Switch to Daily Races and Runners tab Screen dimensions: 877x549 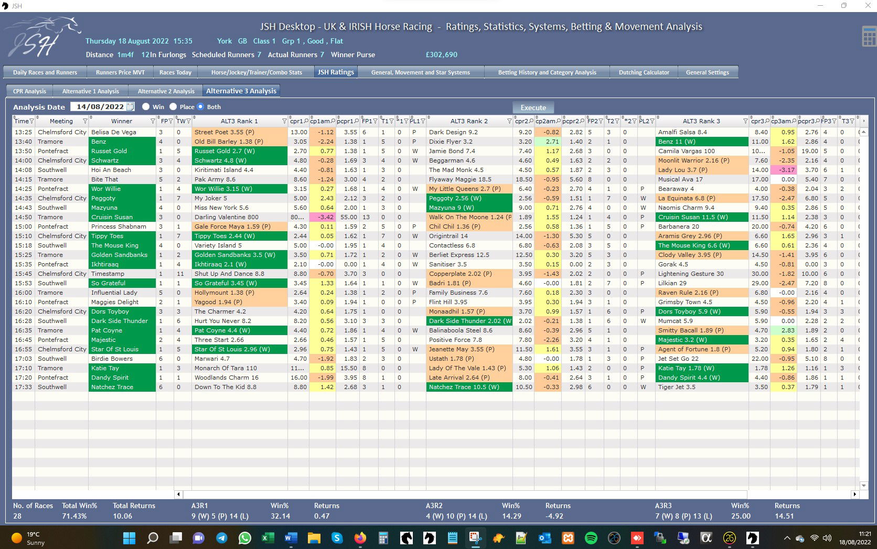tap(45, 72)
